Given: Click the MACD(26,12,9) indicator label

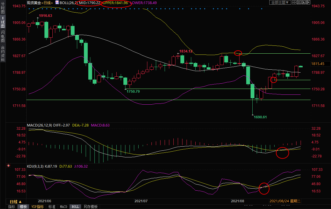Looking at the screenshot, I should tap(40, 125).
